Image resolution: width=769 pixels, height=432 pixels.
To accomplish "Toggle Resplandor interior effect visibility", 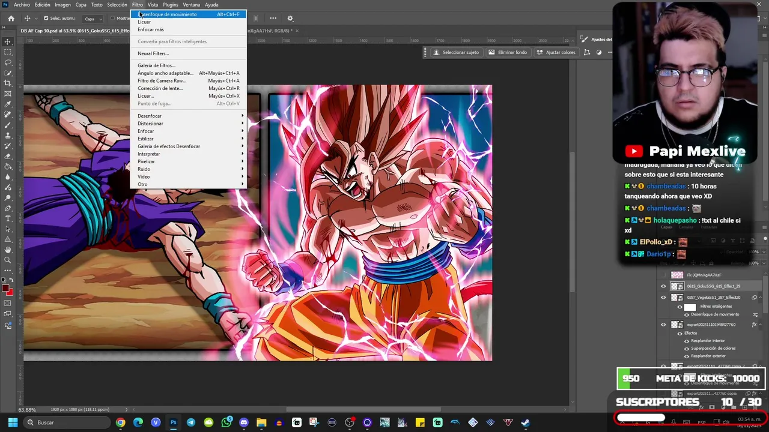I will 687,341.
